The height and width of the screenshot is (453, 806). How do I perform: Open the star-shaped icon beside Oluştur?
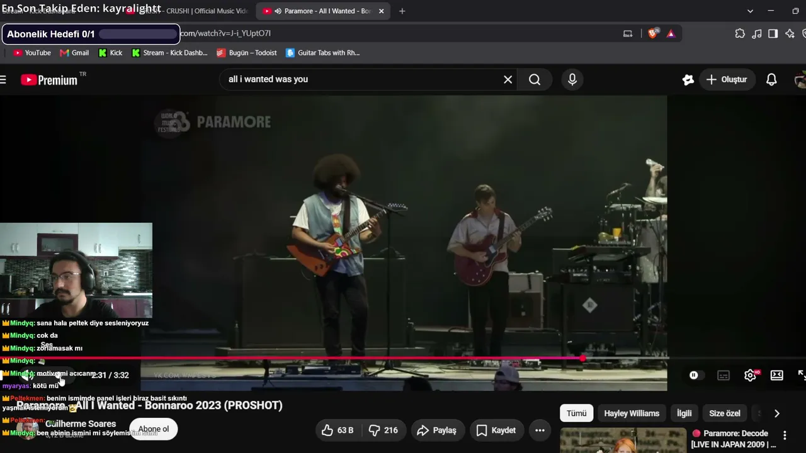(688, 79)
